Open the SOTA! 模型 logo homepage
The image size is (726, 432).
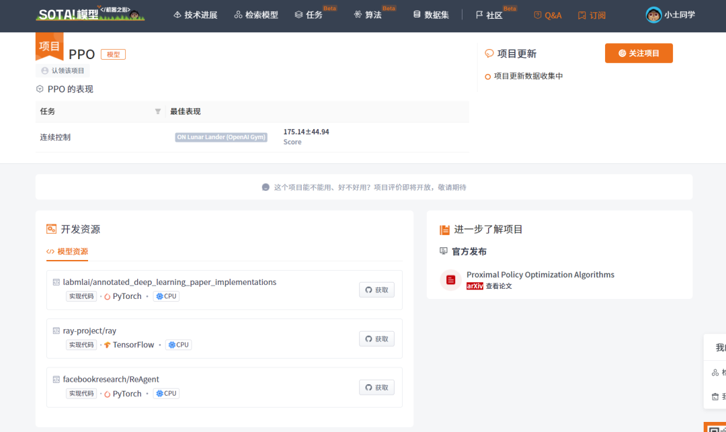click(x=90, y=14)
